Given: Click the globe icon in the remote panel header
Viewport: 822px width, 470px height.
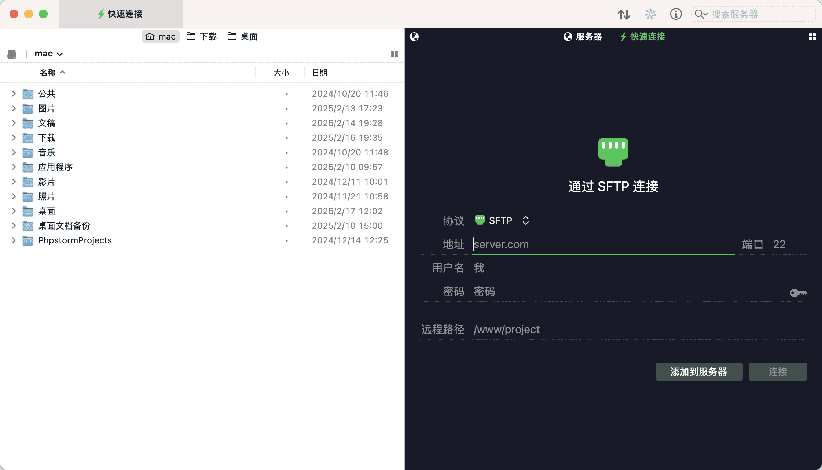Looking at the screenshot, I should [x=415, y=36].
